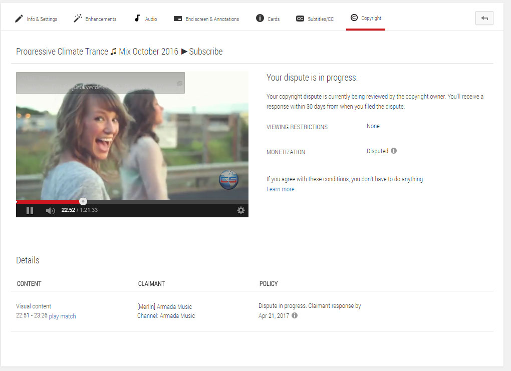Open the player settings gear
This screenshot has height=371, width=511.
point(241,210)
